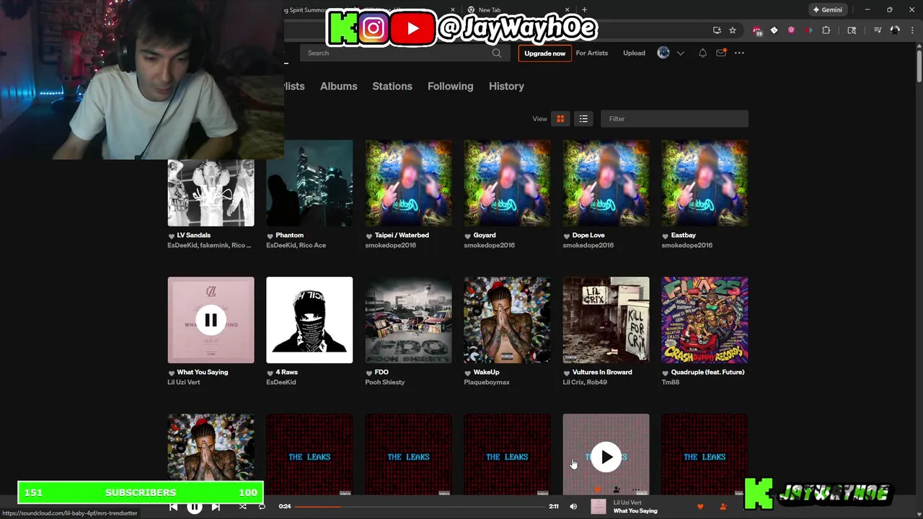Image resolution: width=923 pixels, height=519 pixels.
Task: Open Vultures In Broward cover artwork
Action: [606, 320]
